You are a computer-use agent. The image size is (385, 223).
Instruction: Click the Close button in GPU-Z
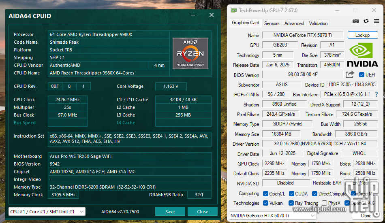[366, 216]
